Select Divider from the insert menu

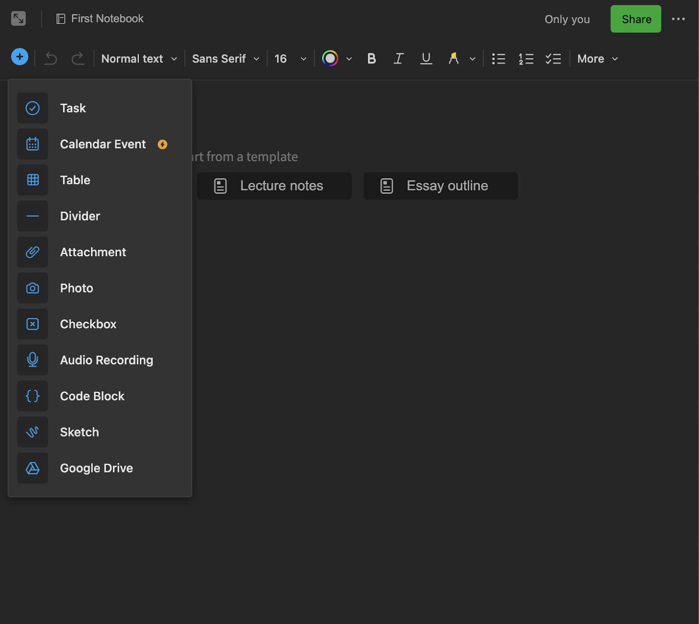[100, 216]
